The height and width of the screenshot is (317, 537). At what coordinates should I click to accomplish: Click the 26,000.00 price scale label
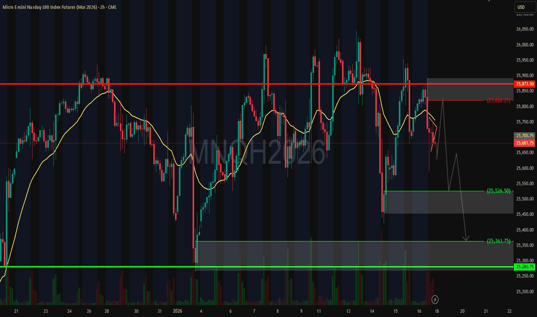pos(524,45)
